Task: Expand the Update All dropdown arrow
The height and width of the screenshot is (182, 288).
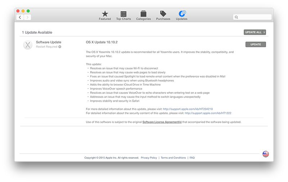Action: coord(264,32)
